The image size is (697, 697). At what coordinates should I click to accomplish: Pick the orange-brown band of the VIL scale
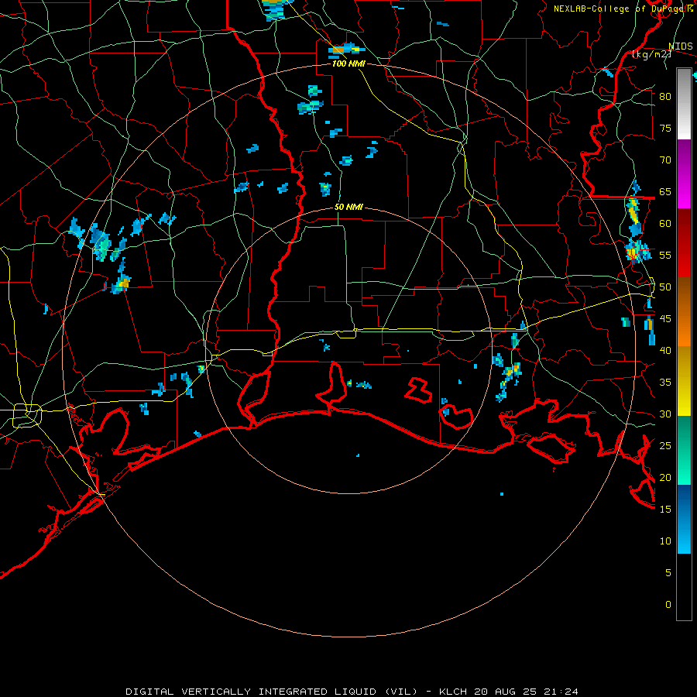coord(684,311)
